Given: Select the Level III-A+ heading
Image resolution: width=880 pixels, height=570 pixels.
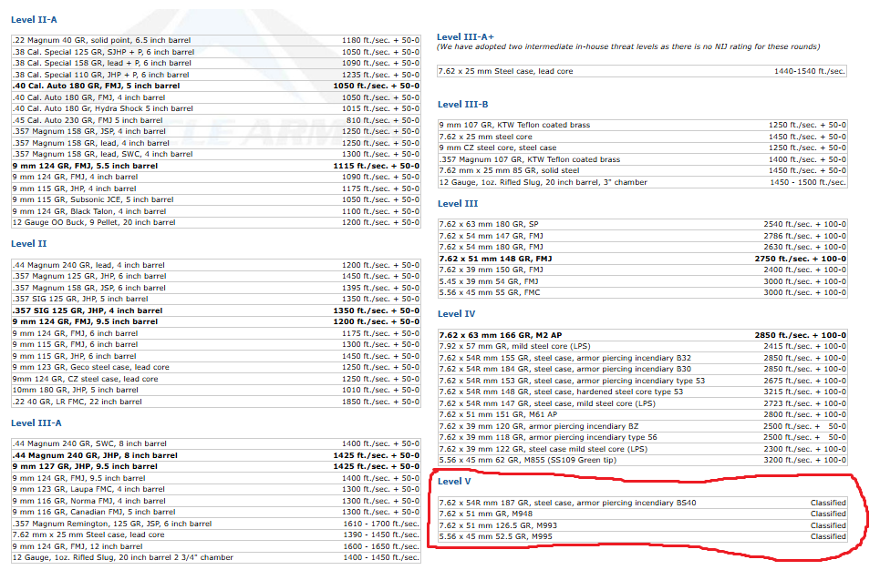Looking at the screenshot, I should [x=465, y=37].
